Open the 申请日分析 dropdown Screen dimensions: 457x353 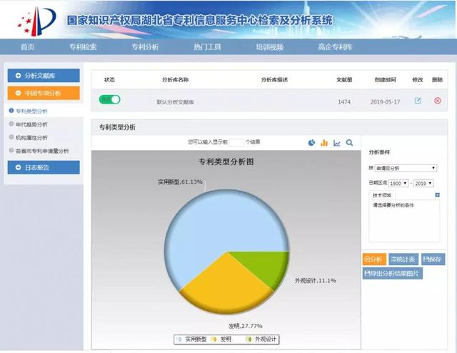[406, 168]
